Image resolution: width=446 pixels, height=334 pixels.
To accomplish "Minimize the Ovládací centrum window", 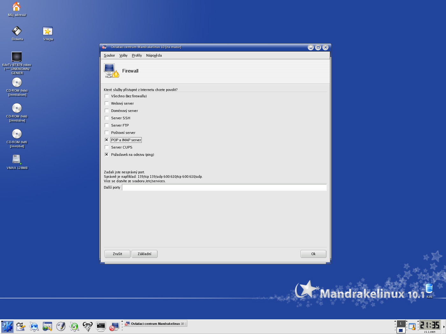I will (x=311, y=47).
